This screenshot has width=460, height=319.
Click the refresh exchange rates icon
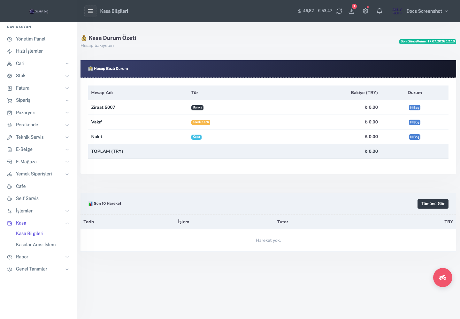tap(339, 11)
